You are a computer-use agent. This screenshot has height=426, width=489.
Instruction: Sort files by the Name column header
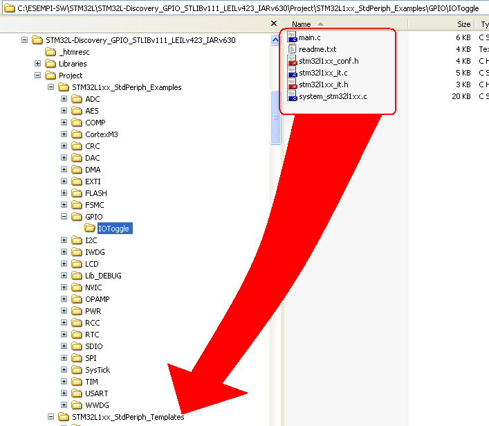345,24
